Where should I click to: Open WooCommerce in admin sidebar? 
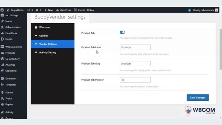point(14,47)
